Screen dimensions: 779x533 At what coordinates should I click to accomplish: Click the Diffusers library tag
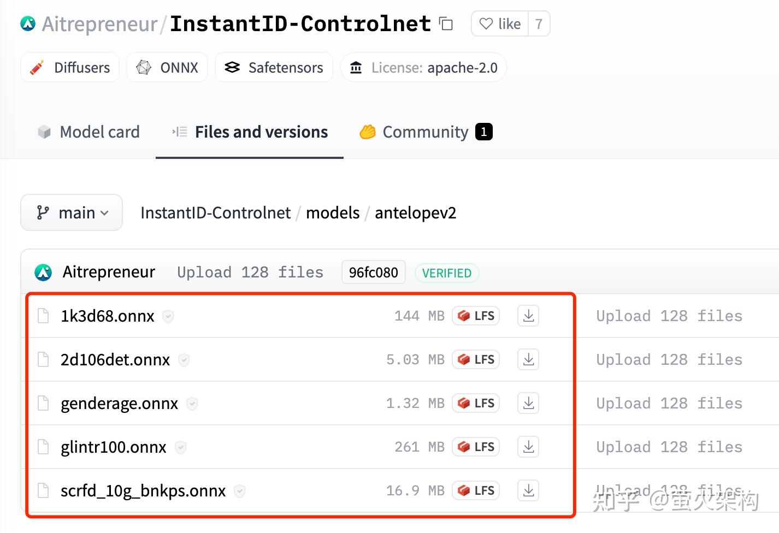[x=70, y=68]
